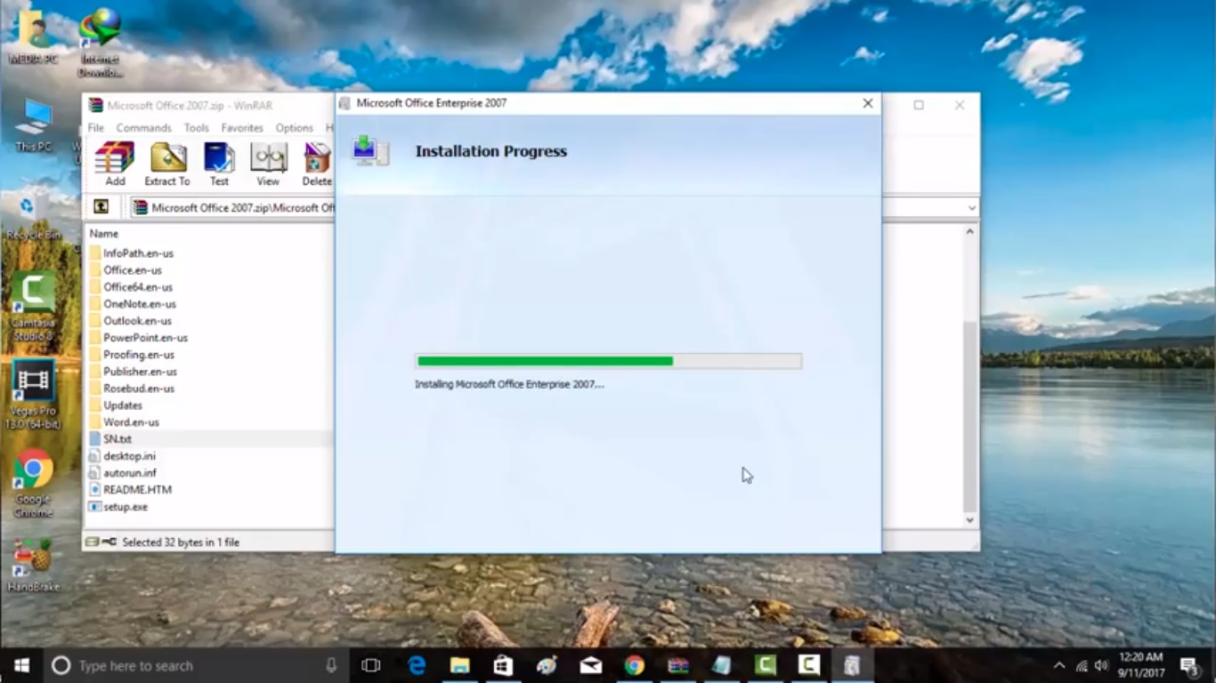The image size is (1216, 683).
Task: Open the Options menu in WinRAR
Action: (x=294, y=128)
